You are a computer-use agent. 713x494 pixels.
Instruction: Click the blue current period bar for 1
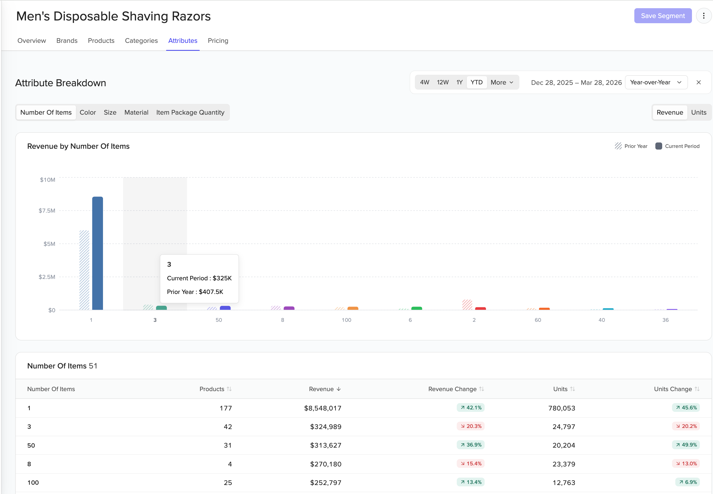coord(98,253)
